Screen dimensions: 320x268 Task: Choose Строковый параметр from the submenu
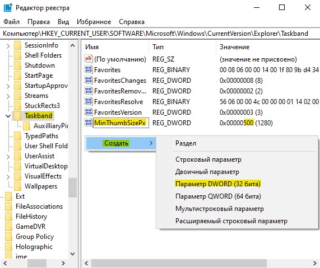[x=208, y=159]
